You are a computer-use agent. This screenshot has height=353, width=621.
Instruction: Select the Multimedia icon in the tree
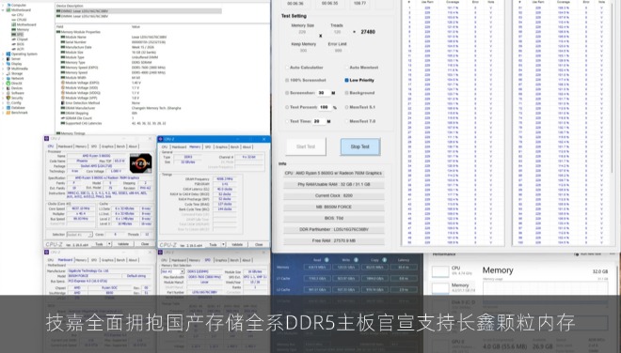pos(8,69)
